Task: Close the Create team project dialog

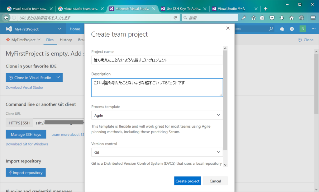Action: pyautogui.click(x=228, y=28)
